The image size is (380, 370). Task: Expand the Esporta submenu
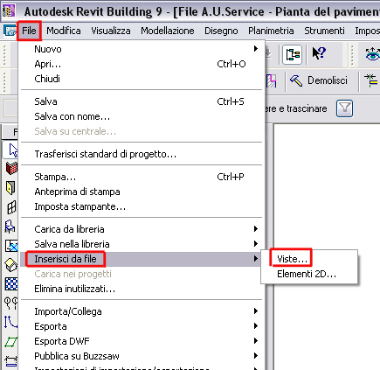(142, 326)
